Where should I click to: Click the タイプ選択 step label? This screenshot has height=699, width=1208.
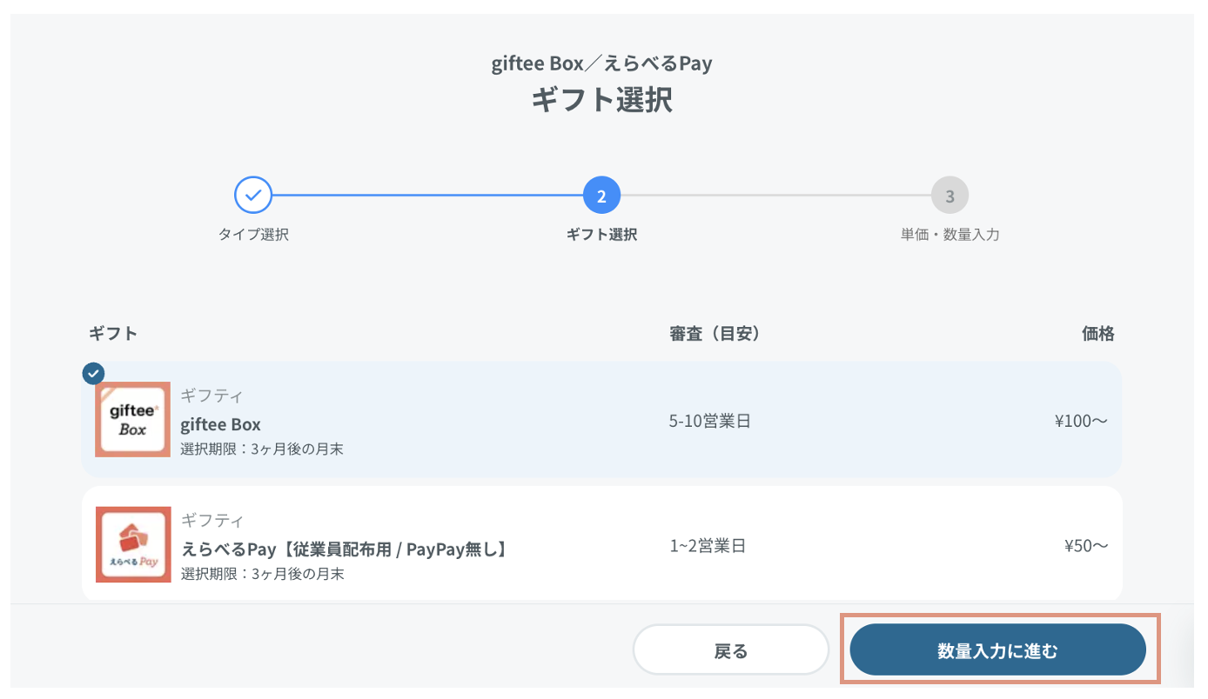click(253, 235)
